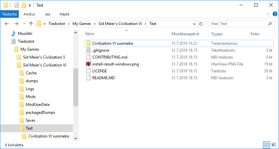Go up one folder level
Image resolution: width=279 pixels, height=149 pixels.
click(x=31, y=24)
